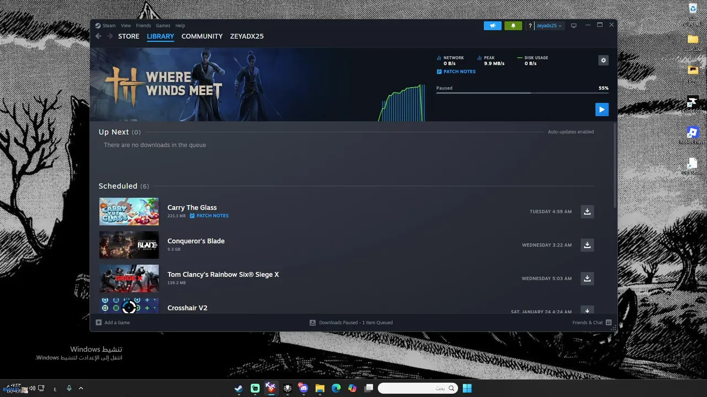This screenshot has width=707, height=397.
Task: Open the announcements megaphone button
Action: point(493,25)
